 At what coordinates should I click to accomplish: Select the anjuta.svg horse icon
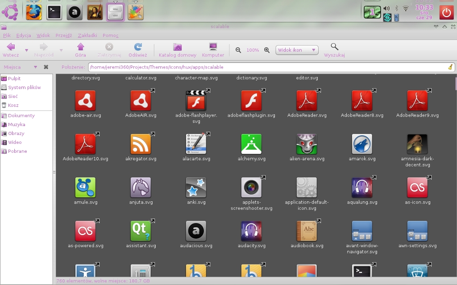[x=141, y=187]
